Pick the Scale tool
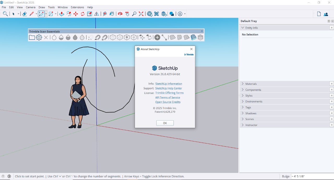334x180 pixels. [90, 14]
